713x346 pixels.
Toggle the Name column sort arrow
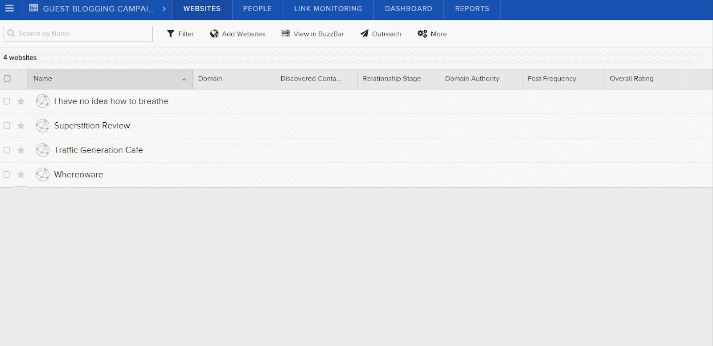tap(184, 79)
